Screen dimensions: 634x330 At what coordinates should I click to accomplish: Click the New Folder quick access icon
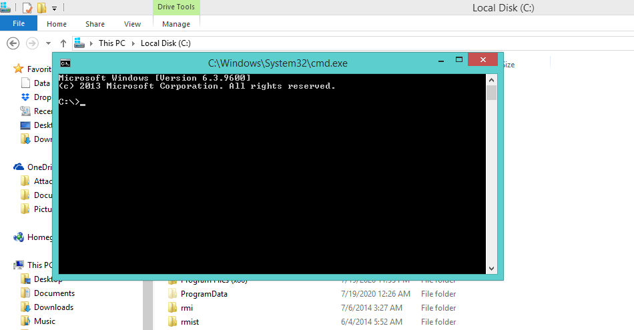tap(41, 8)
